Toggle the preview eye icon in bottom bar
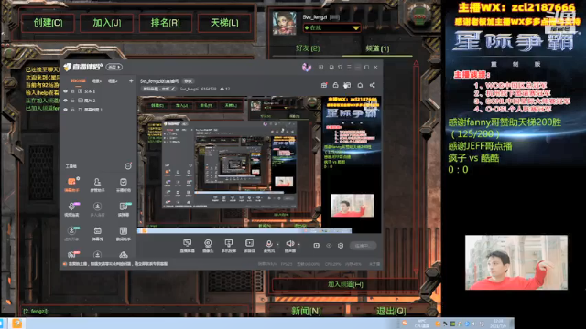 tap(329, 246)
